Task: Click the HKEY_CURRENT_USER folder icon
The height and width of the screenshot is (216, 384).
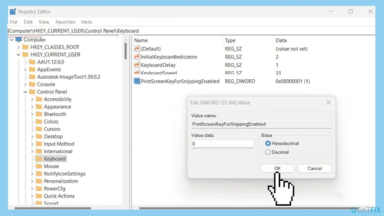Action: click(25, 54)
